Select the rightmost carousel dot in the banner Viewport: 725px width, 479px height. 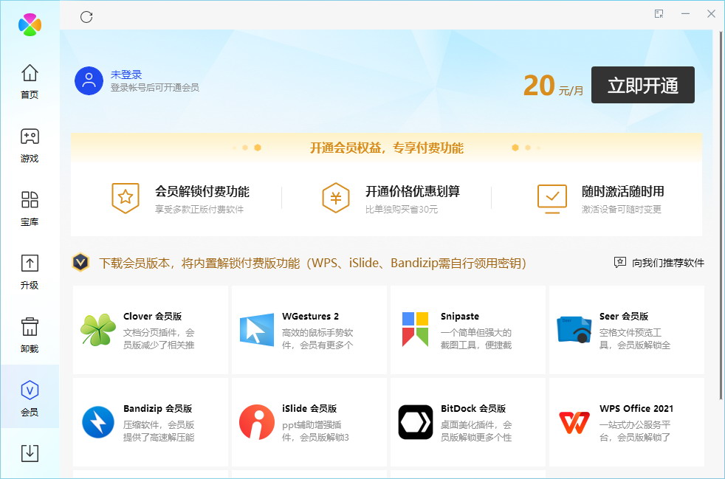coord(539,147)
